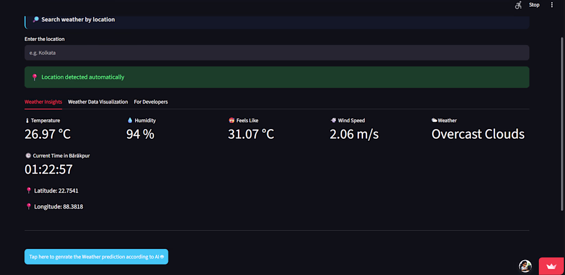Tap the generate AI weather prediction button

pyautogui.click(x=96, y=257)
